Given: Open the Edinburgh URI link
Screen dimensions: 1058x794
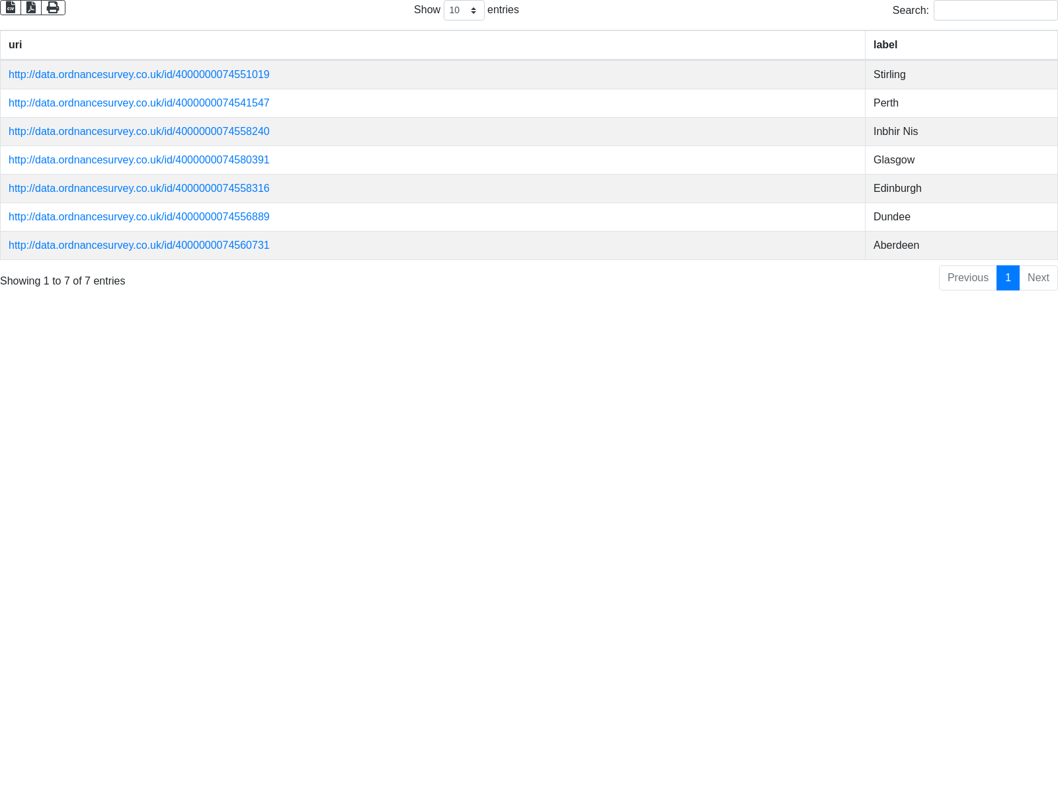Looking at the screenshot, I should click(x=139, y=189).
